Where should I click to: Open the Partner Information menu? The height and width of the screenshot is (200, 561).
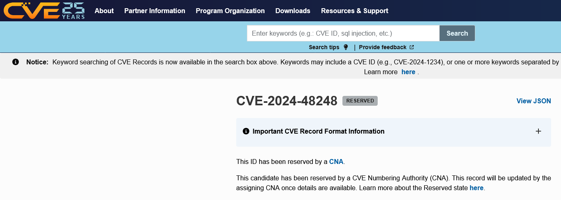155,11
